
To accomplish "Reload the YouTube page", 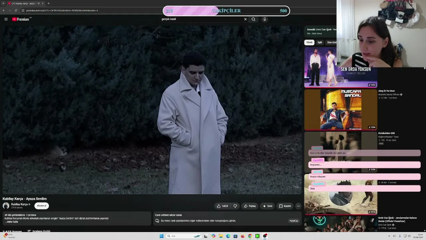I will click(x=16, y=11).
